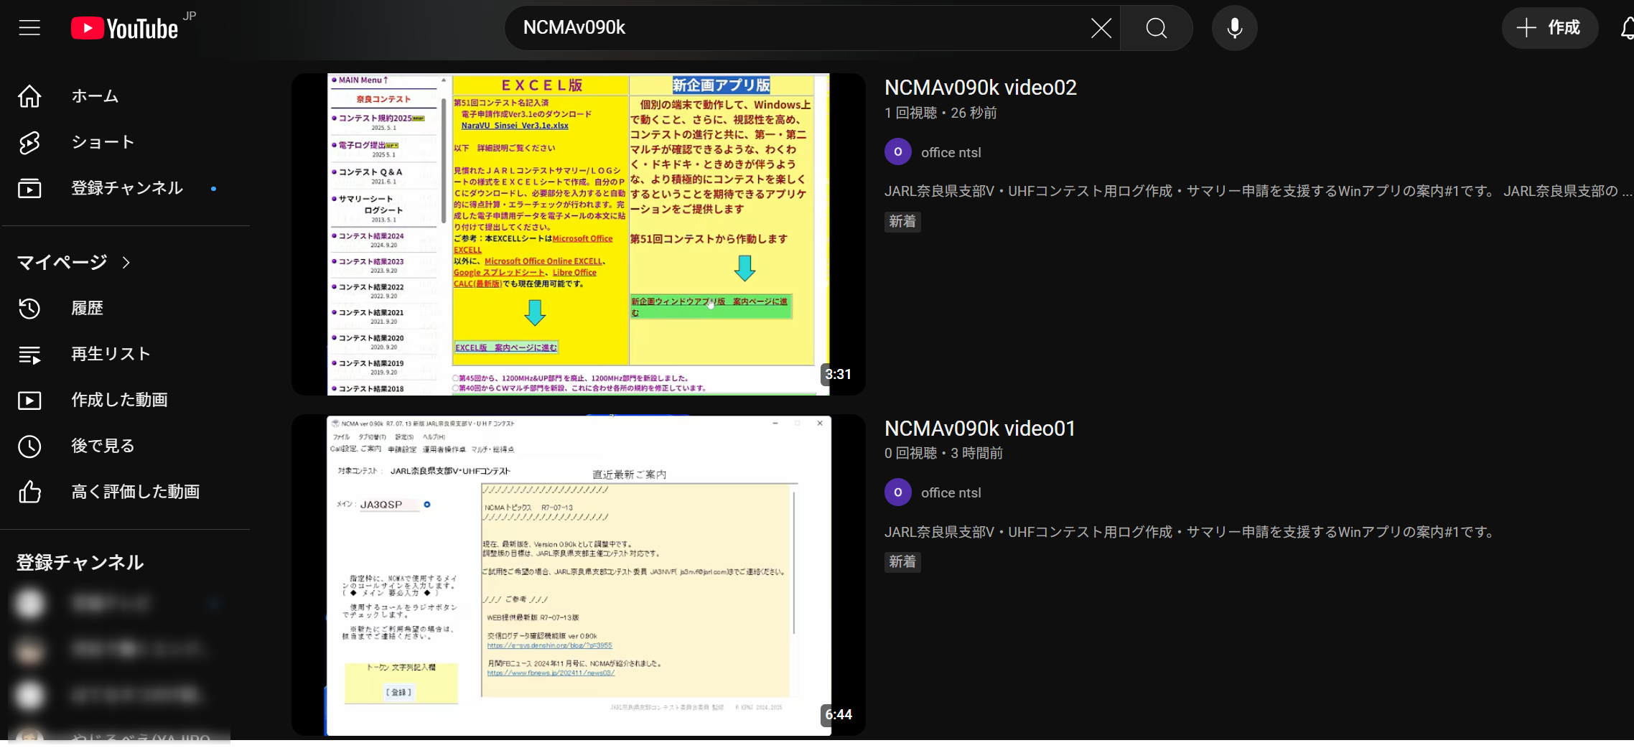Start voice search with microphone
Screen dimensions: 1634x748
pyautogui.click(x=1234, y=28)
